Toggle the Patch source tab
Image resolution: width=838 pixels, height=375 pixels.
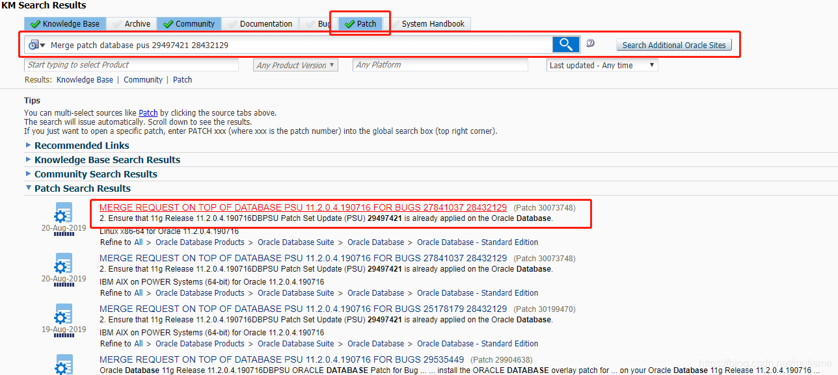tap(360, 23)
